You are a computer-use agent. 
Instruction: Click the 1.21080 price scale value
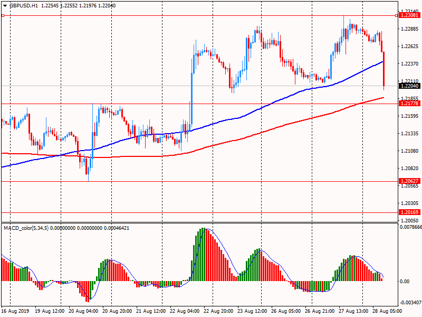[x=410, y=151]
